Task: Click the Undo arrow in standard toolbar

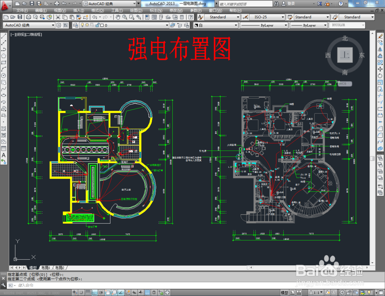Action: (95, 17)
